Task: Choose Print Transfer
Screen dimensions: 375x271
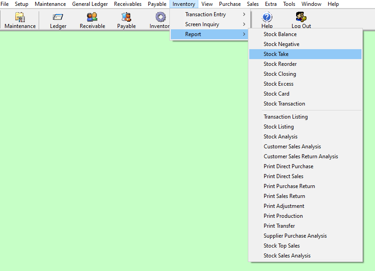Action: [x=306, y=226]
